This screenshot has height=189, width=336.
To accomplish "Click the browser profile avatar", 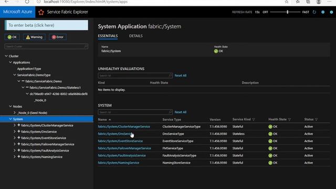I will 319,2.
